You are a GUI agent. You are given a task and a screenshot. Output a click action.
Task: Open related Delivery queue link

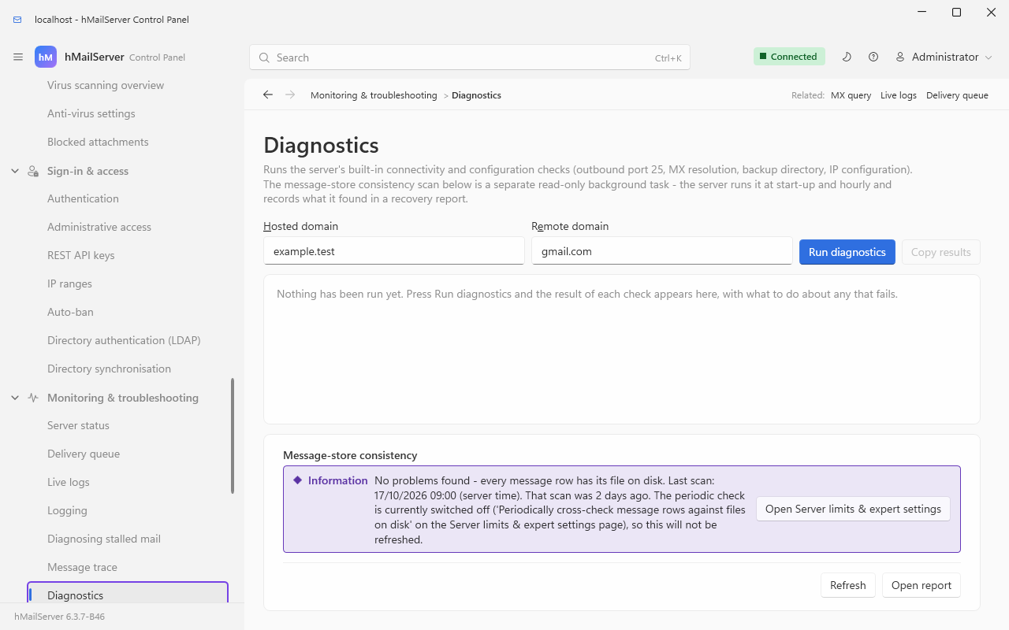coord(957,95)
